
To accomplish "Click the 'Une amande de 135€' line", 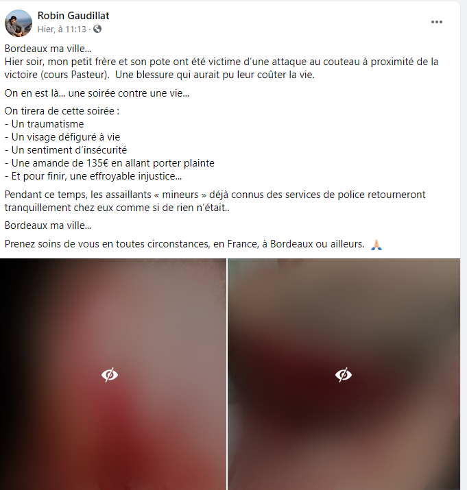I will tap(110, 163).
